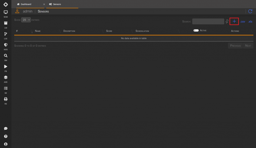Sort table by Score column
The image size is (256, 148).
pos(109,31)
